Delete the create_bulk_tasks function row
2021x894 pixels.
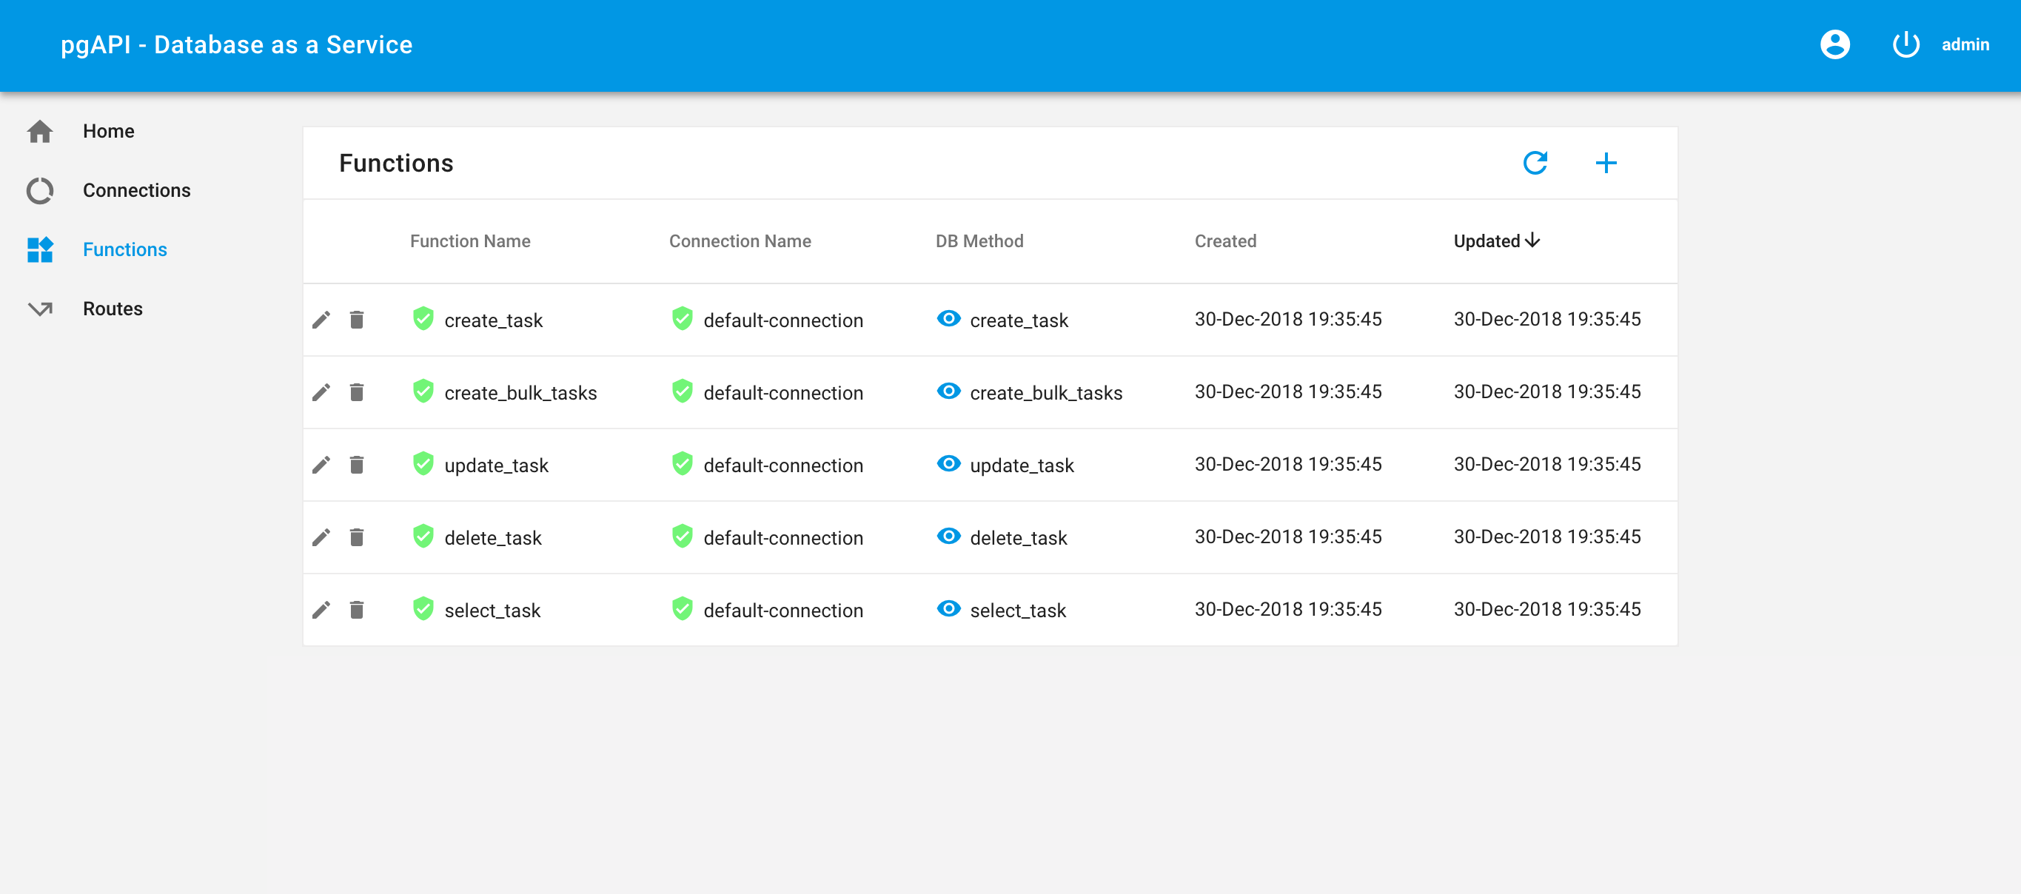tap(357, 392)
